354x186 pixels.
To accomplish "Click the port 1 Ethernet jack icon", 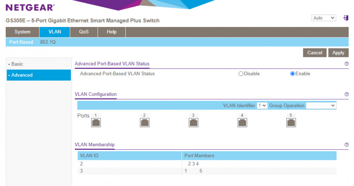I will 96,122.
